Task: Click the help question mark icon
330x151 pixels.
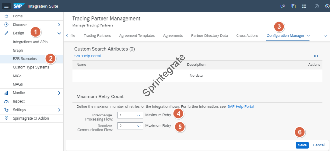Action: (x=316, y=6)
